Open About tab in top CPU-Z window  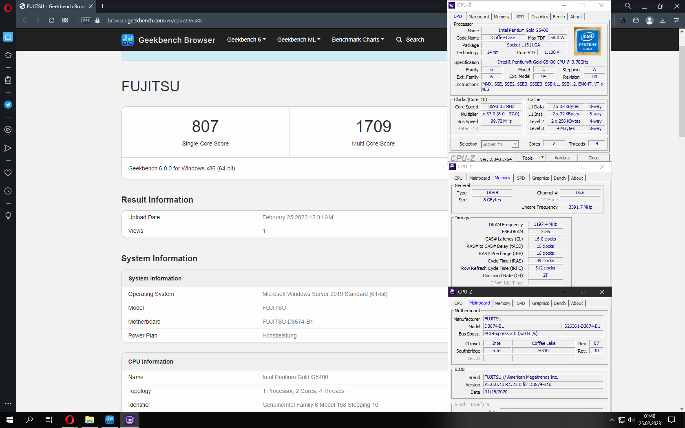click(x=576, y=17)
